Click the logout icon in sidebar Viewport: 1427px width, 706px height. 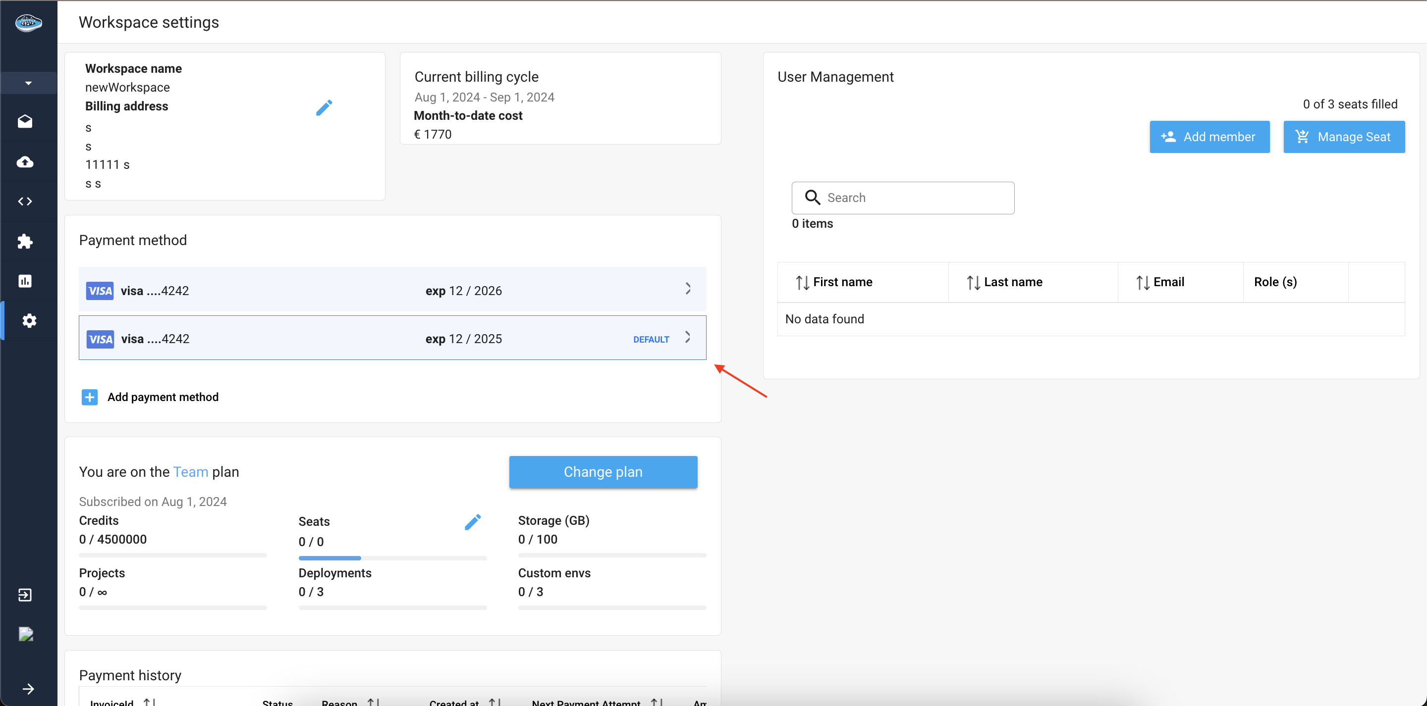[25, 595]
